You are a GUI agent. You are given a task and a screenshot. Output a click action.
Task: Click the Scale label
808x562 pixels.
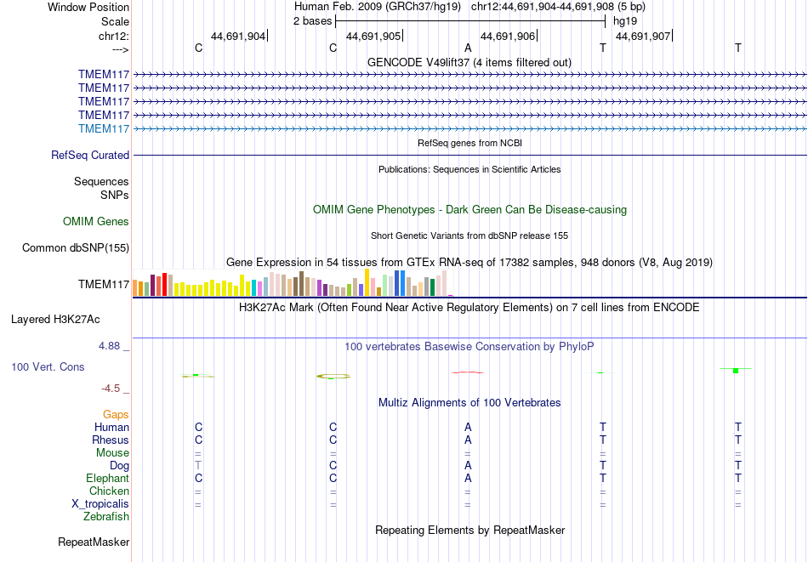(115, 21)
